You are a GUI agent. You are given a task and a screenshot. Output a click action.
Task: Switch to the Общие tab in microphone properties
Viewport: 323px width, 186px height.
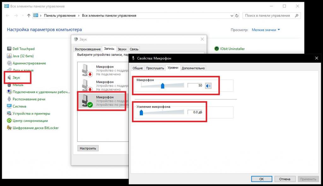tap(138, 68)
